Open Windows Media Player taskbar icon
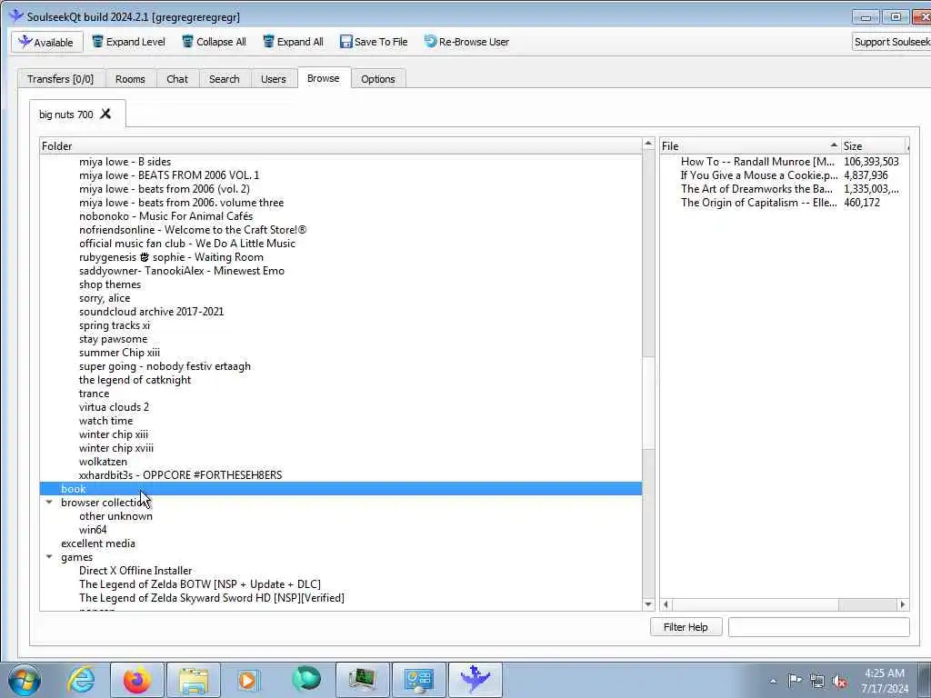The width and height of the screenshot is (931, 698). click(x=249, y=680)
